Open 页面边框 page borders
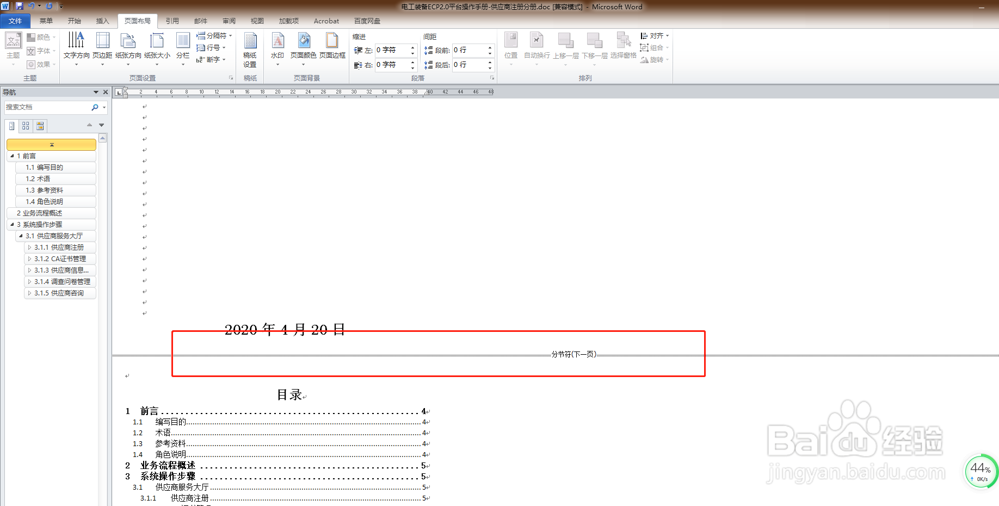The width and height of the screenshot is (999, 506). pyautogui.click(x=332, y=46)
